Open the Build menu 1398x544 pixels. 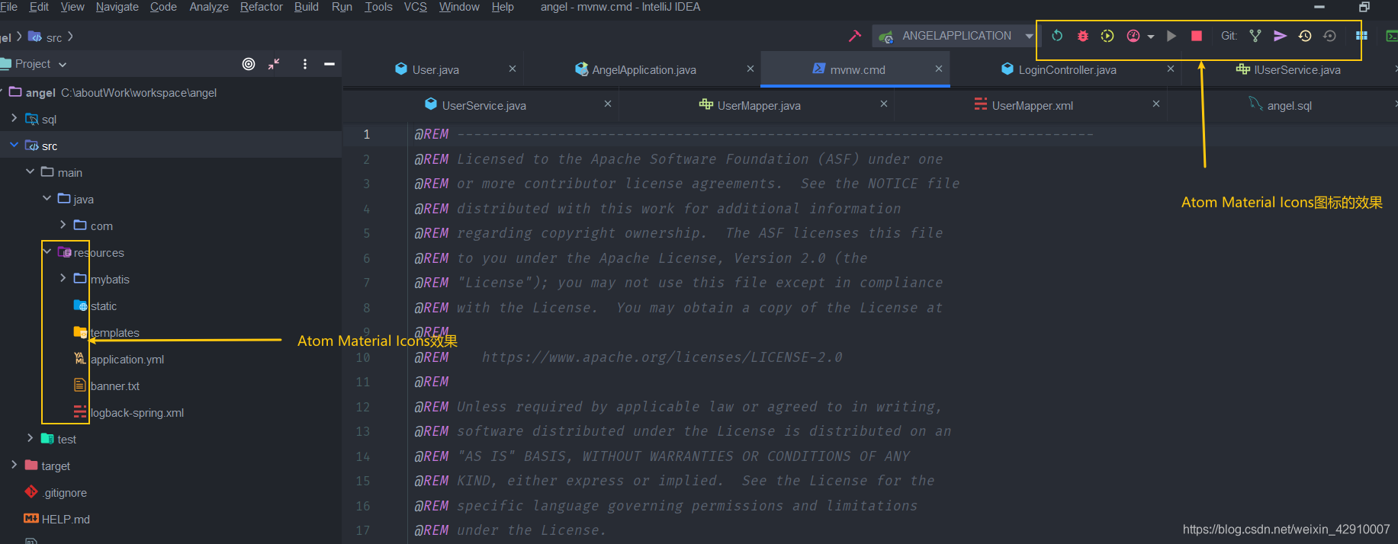pyautogui.click(x=307, y=7)
